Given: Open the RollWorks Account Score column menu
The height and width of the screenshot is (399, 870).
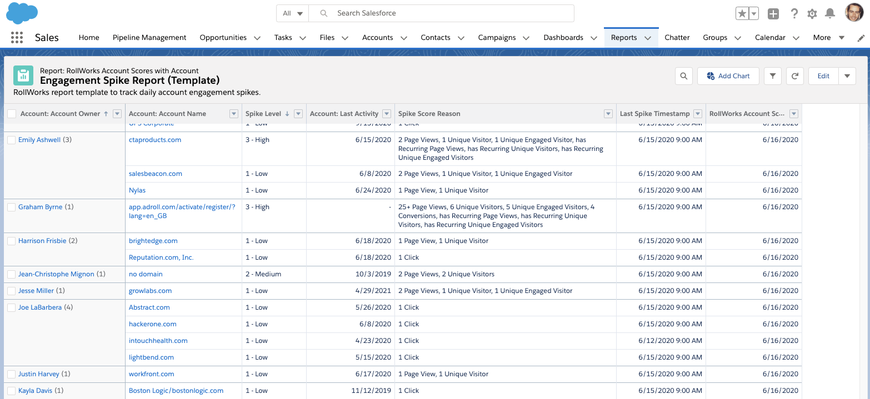Looking at the screenshot, I should (794, 114).
